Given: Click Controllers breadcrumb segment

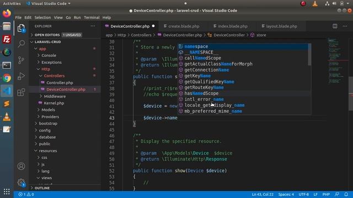Looking at the screenshot, I should click(x=141, y=35).
